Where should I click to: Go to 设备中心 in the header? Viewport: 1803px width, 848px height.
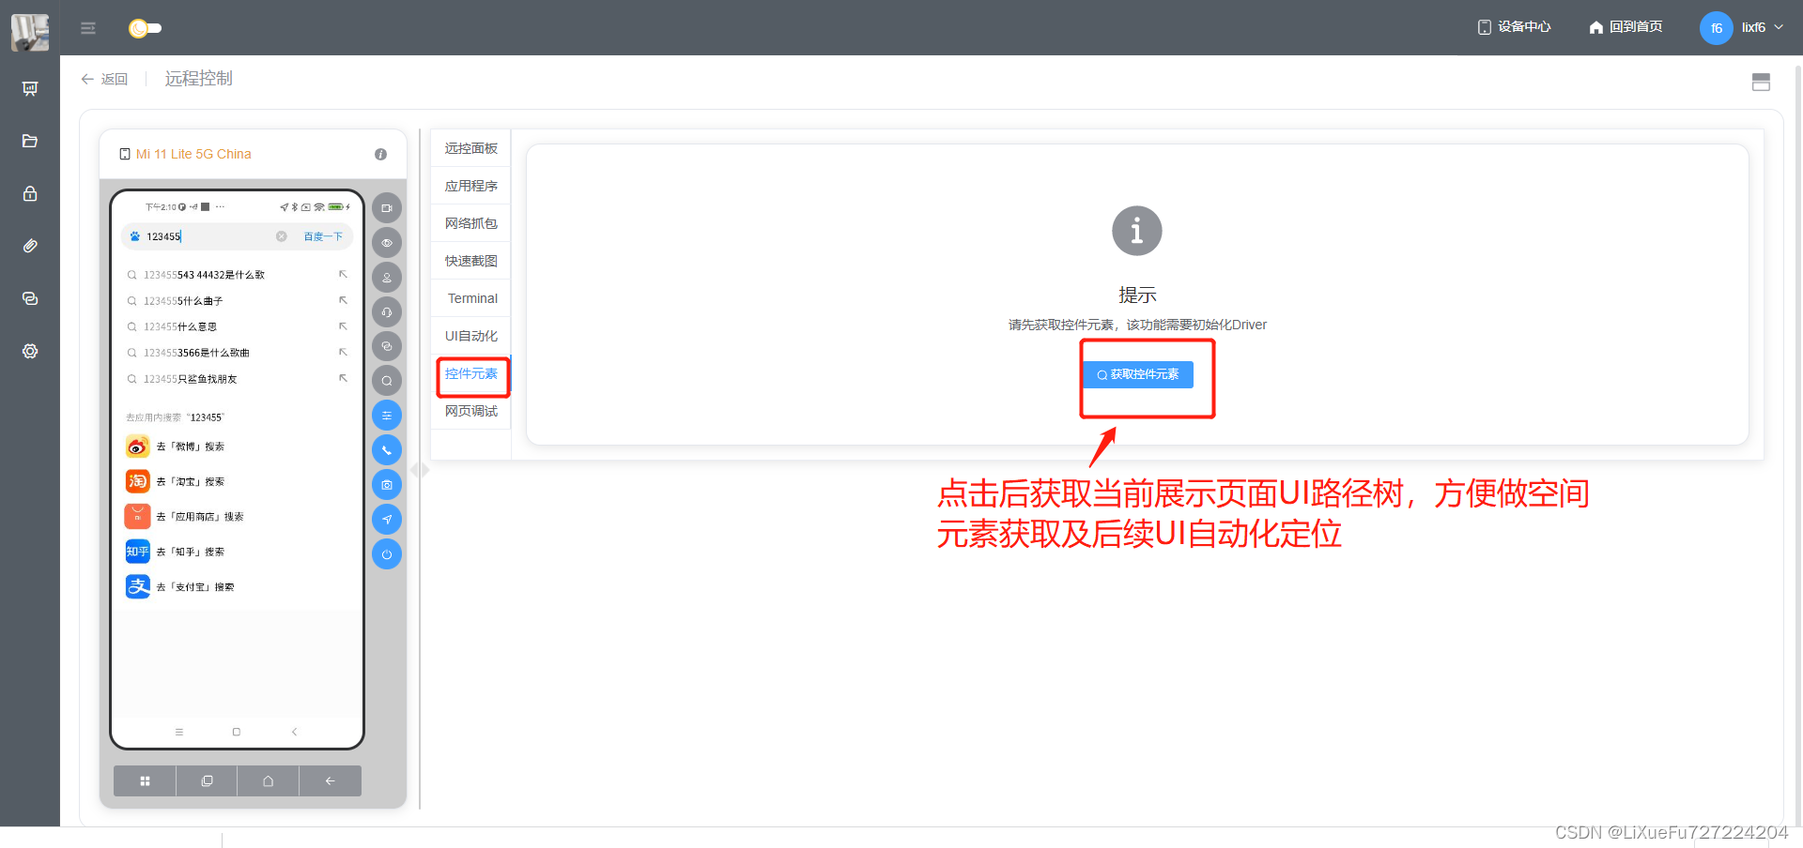click(1514, 27)
